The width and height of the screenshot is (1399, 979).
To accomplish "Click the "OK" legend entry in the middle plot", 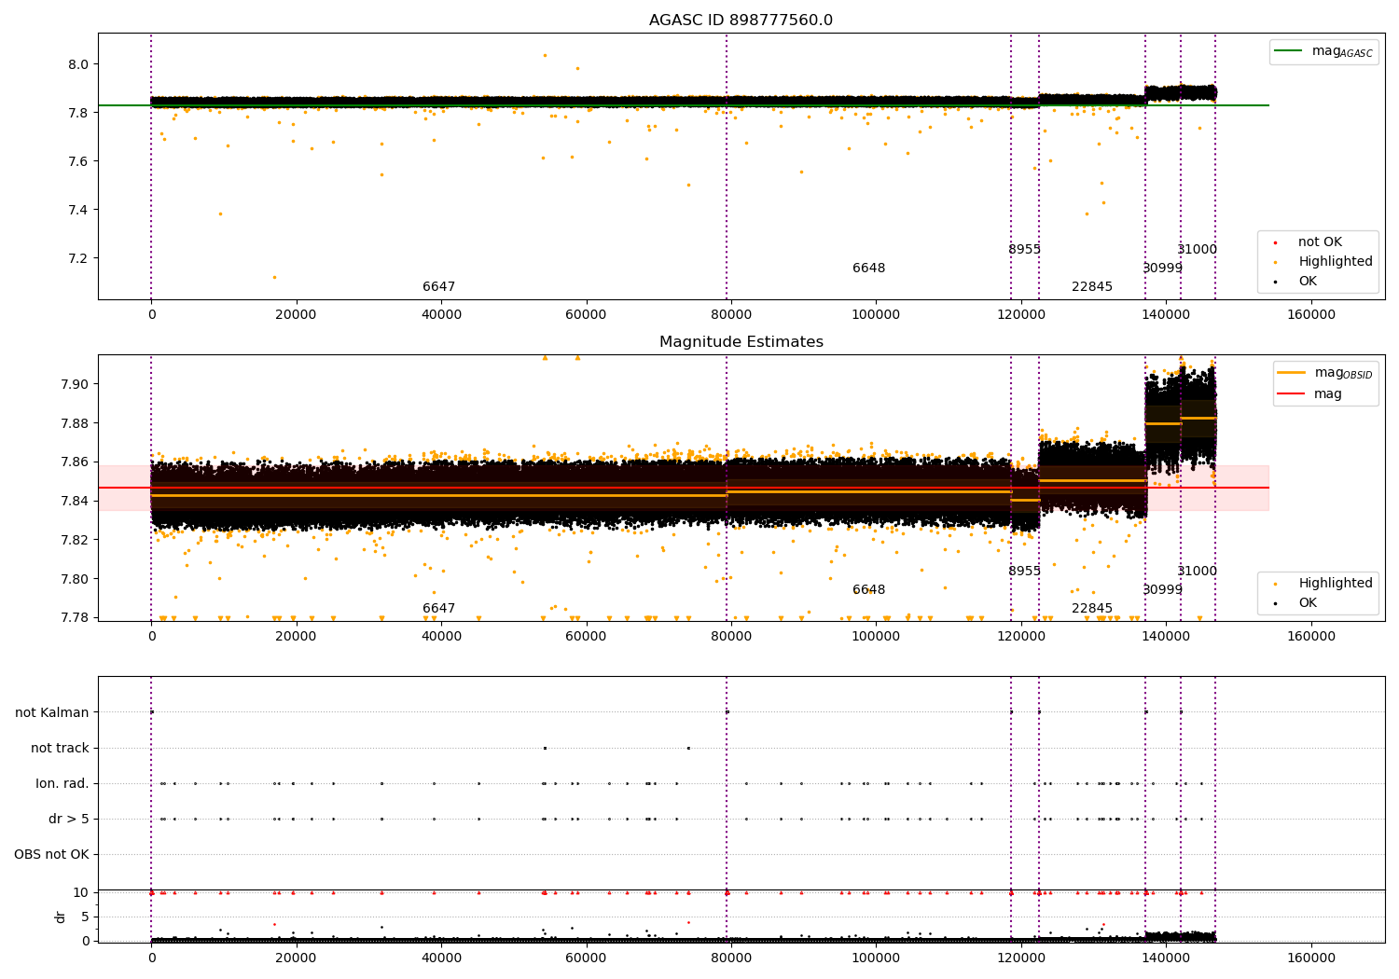I will pyautogui.click(x=1308, y=603).
